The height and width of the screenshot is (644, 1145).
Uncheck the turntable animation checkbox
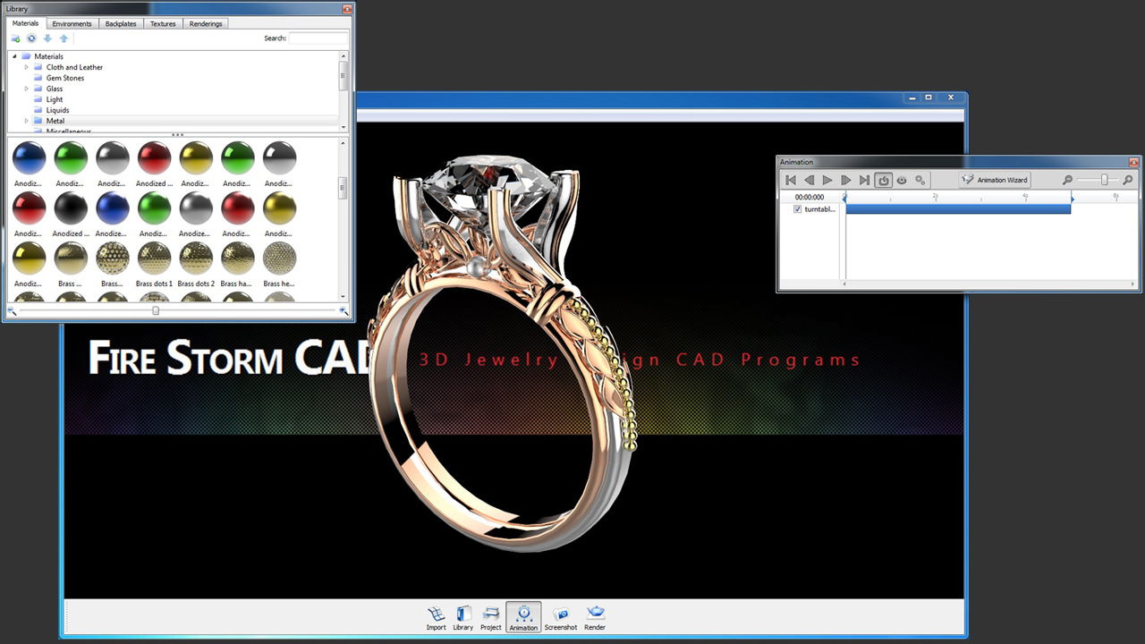[x=798, y=209]
